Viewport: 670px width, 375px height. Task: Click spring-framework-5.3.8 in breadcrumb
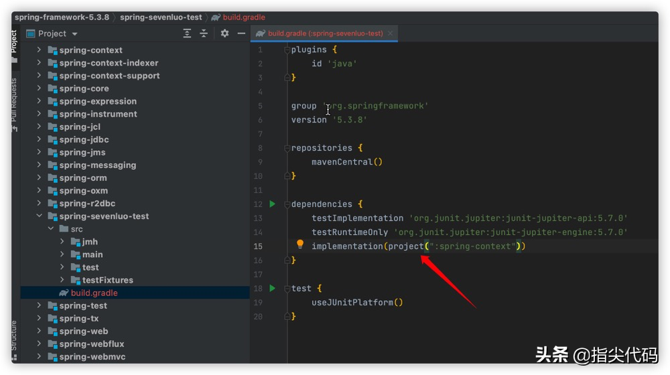coord(62,17)
